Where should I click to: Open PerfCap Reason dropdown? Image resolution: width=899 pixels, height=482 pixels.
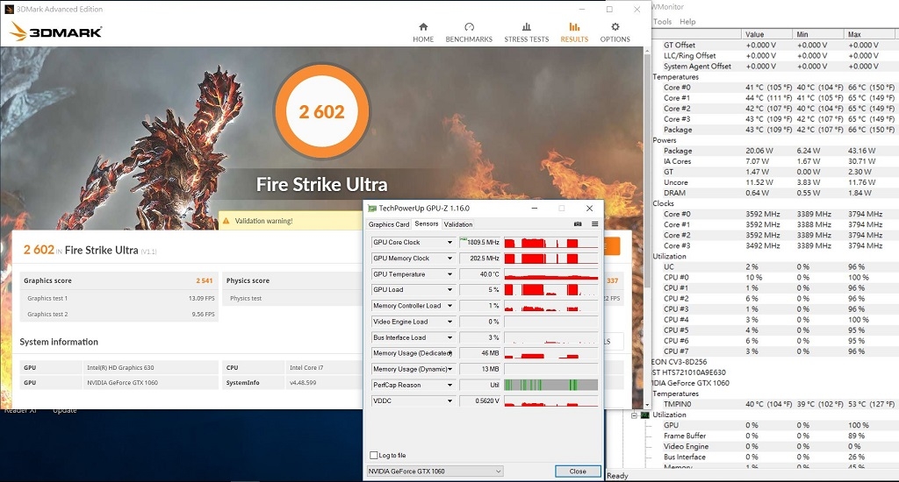(450, 386)
